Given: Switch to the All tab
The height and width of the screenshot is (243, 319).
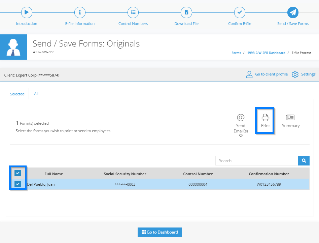Looking at the screenshot, I should (36, 94).
